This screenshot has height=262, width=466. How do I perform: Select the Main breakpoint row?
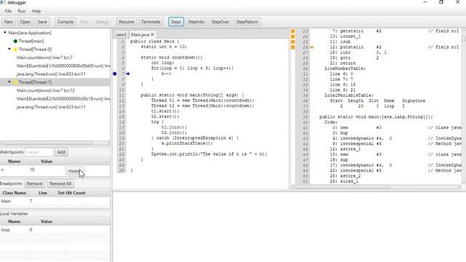click(x=55, y=201)
